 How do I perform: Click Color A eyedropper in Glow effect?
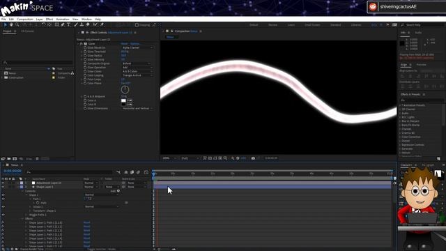[x=130, y=100]
